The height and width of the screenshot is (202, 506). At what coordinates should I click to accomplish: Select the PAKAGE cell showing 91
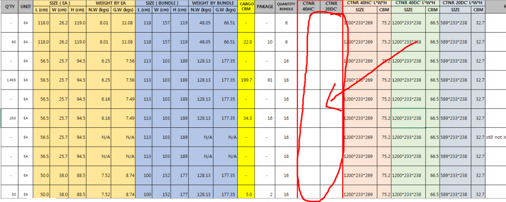coord(265,80)
